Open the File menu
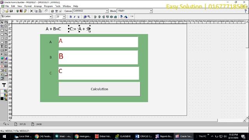This screenshot has width=249, height=140. pos(7,6)
